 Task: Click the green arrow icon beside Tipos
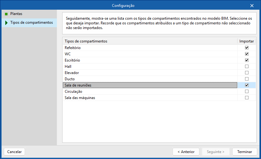[x=6, y=23]
